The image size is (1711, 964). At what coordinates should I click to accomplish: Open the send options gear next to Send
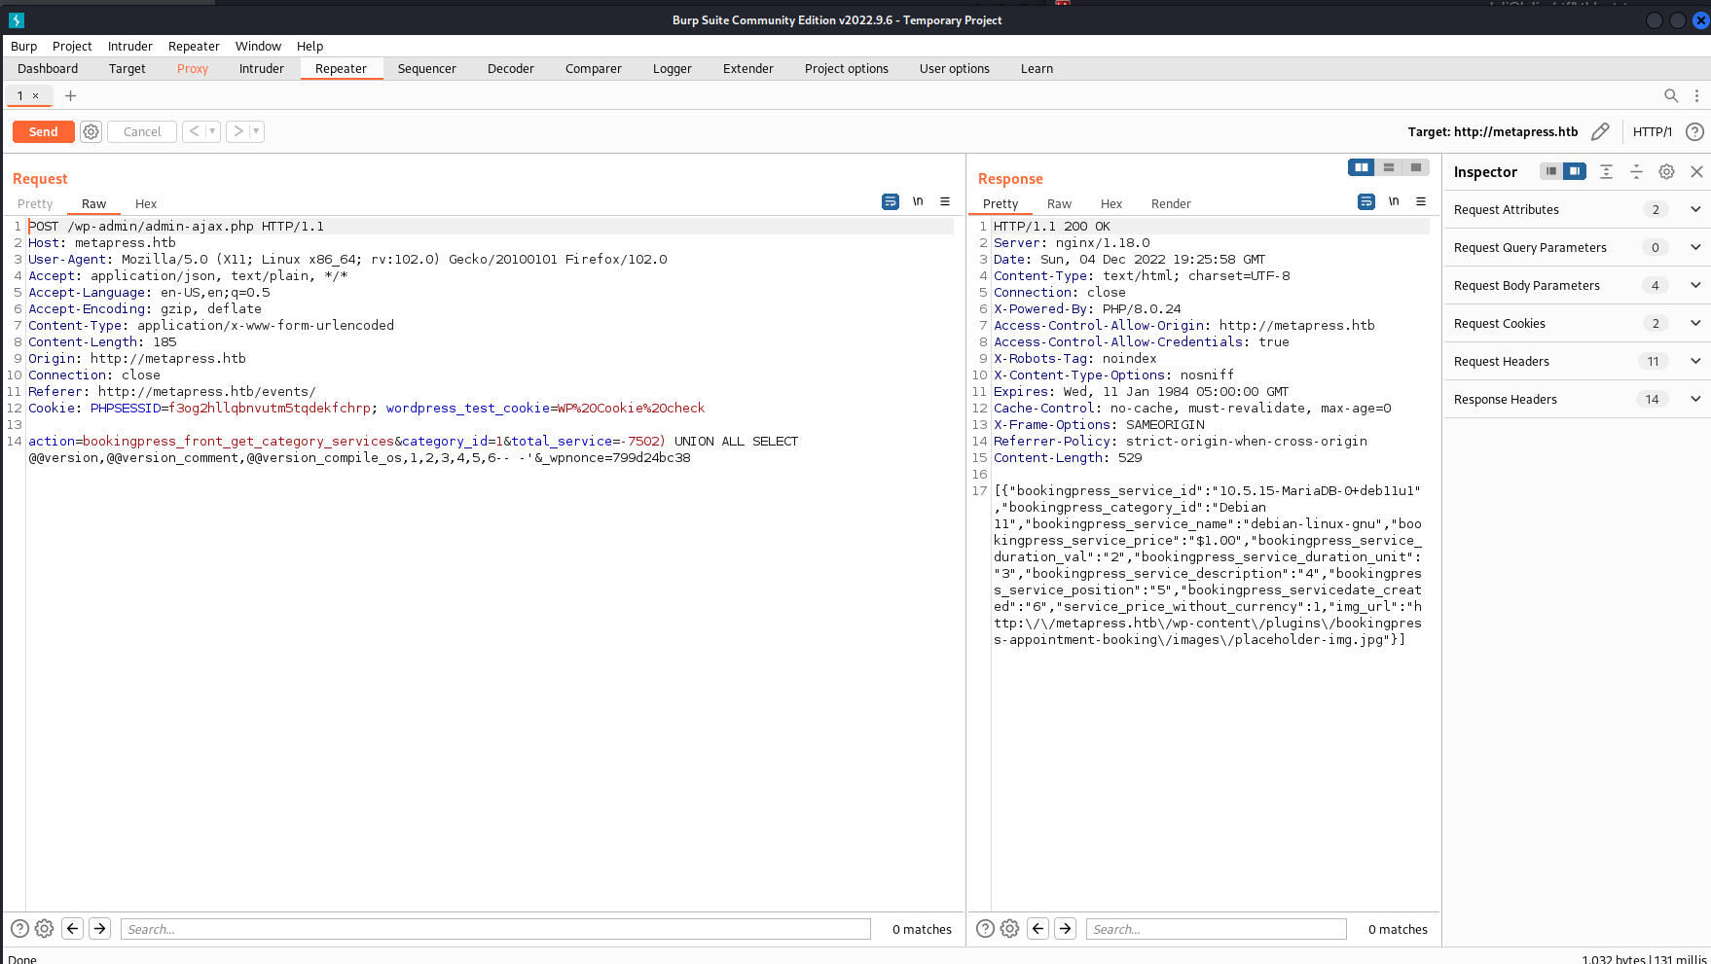[x=91, y=131]
